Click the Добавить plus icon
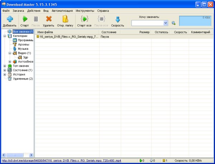 [x=10, y=19]
